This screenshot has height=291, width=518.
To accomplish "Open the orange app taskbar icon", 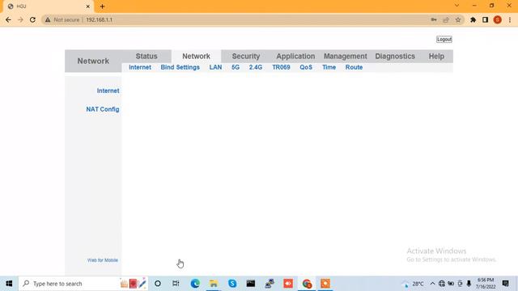I will 325,284.
